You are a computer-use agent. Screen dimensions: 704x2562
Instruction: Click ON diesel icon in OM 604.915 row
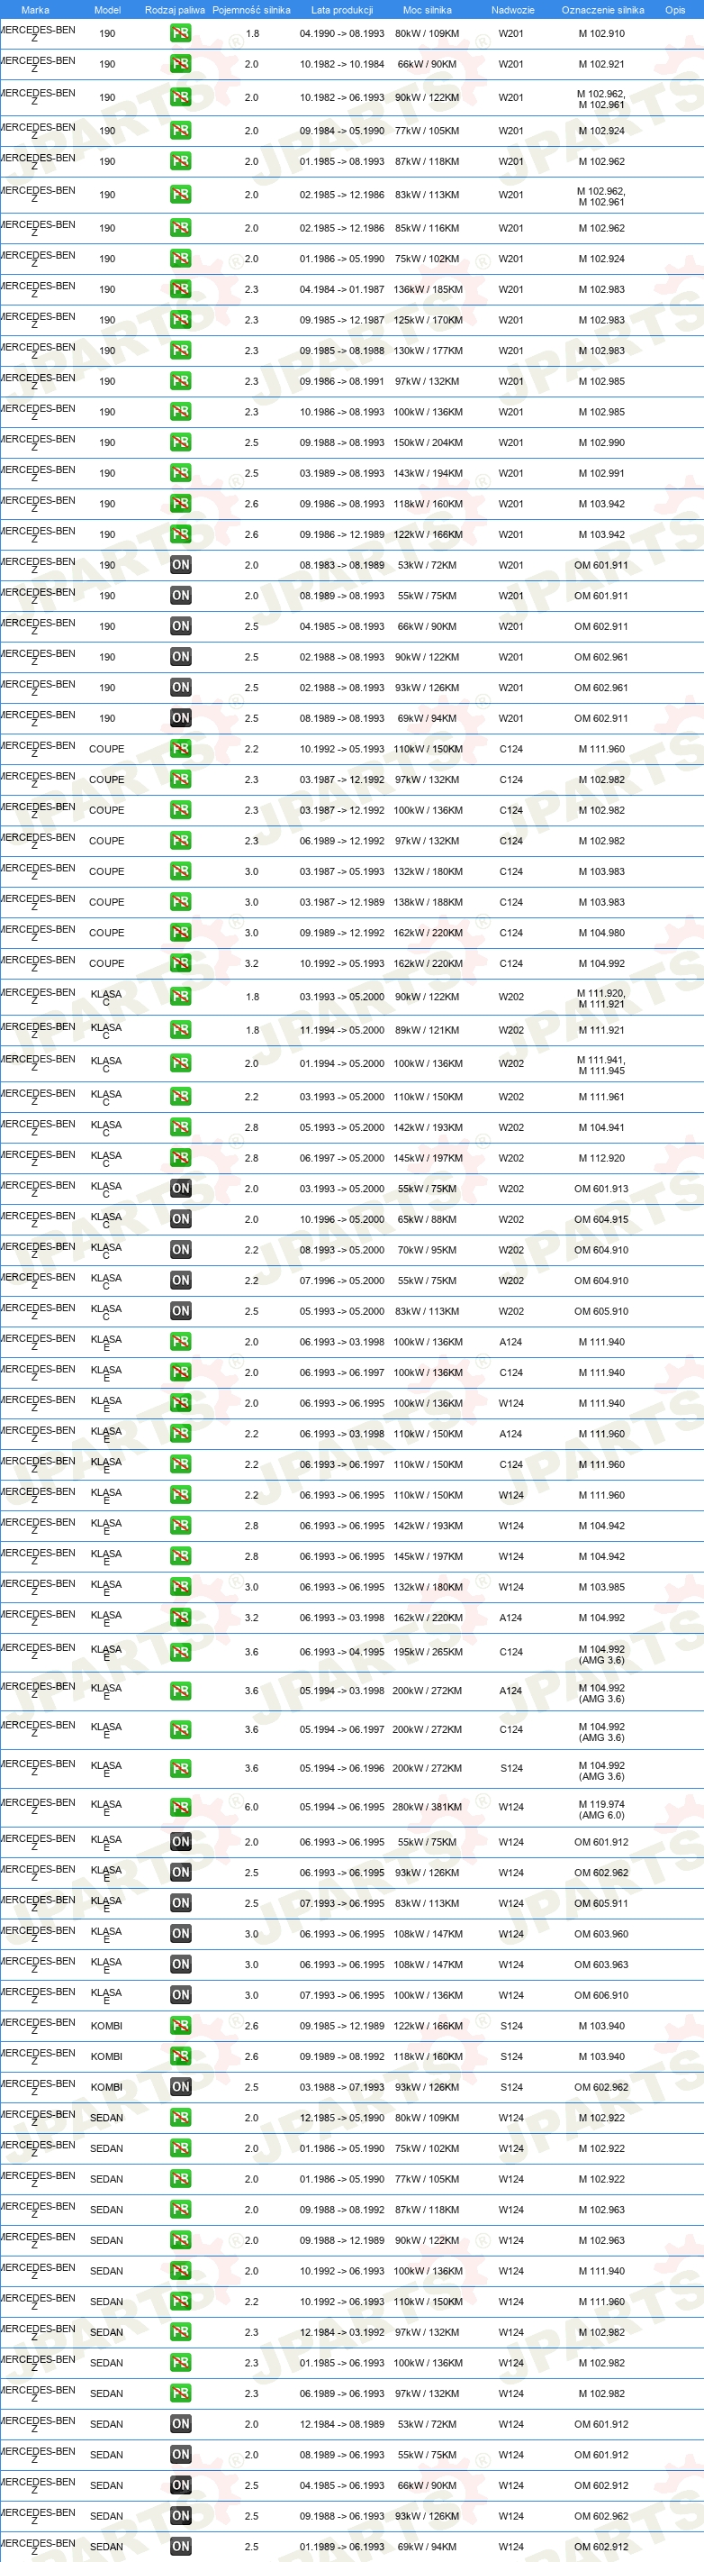click(x=180, y=1219)
